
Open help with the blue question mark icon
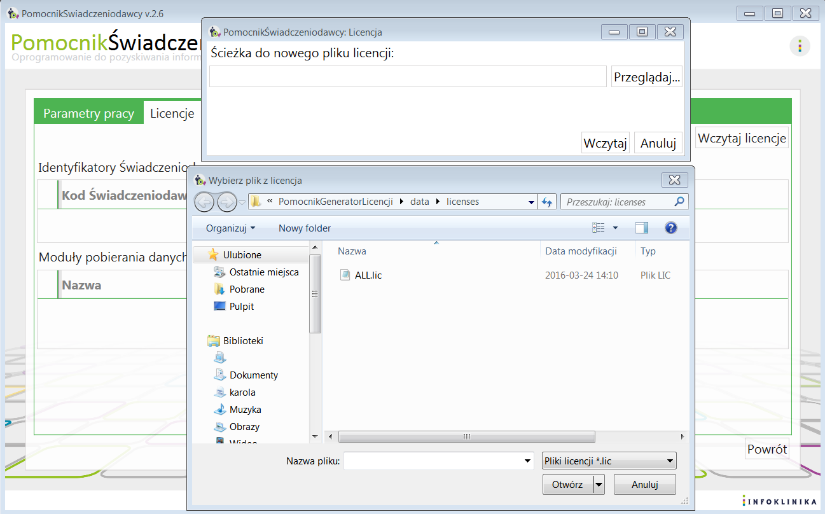pyautogui.click(x=670, y=228)
